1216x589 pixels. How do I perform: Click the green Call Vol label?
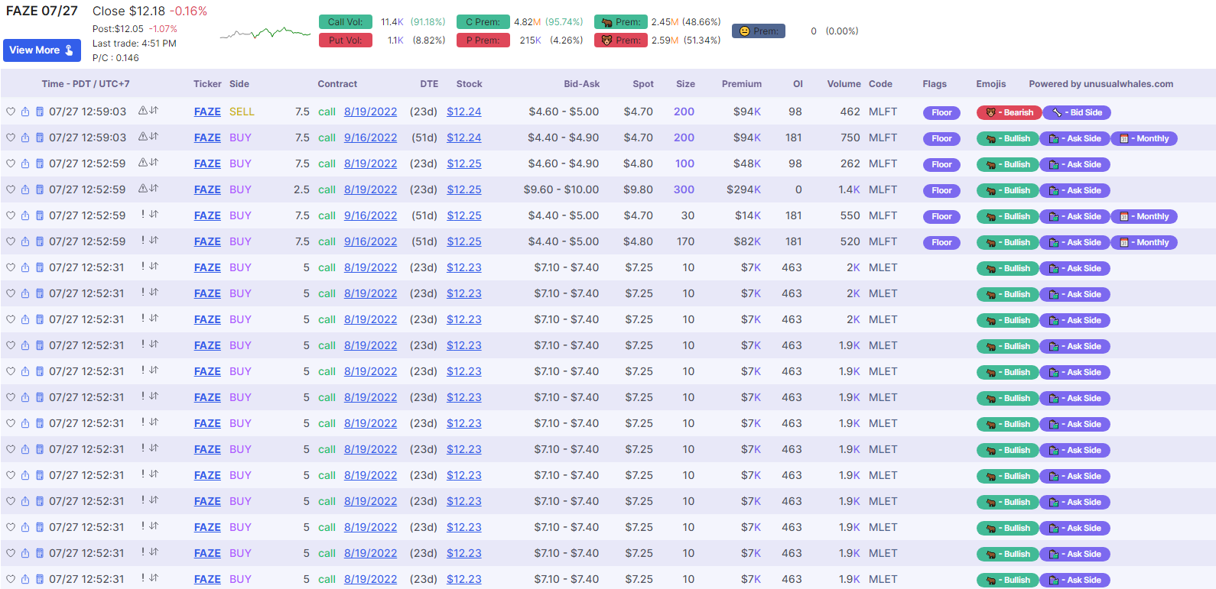tap(346, 22)
